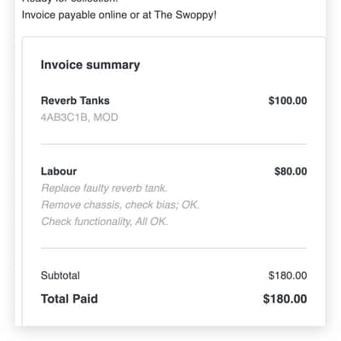Click the Check functionality, All OK note
Image resolution: width=341 pixels, height=341 pixels.
click(105, 222)
